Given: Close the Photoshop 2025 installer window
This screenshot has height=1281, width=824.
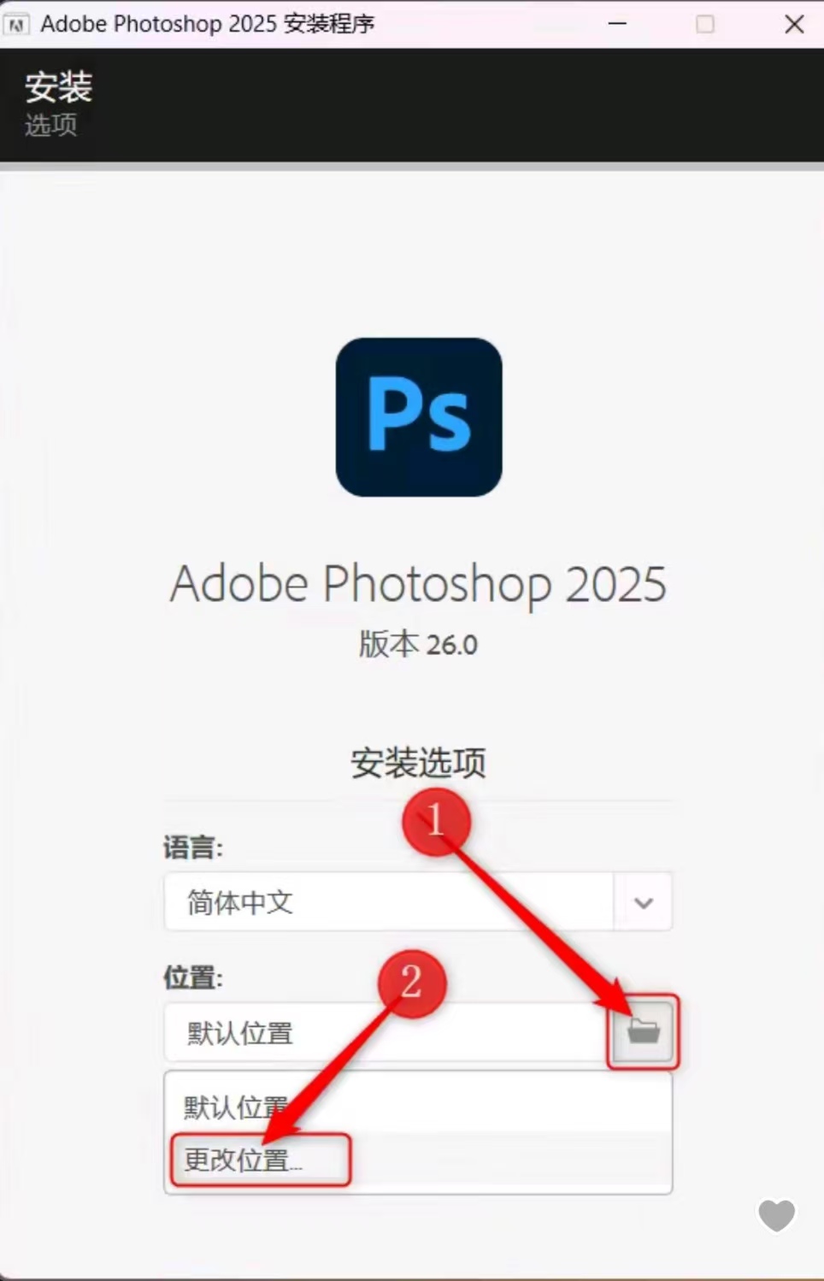Looking at the screenshot, I should click(794, 24).
